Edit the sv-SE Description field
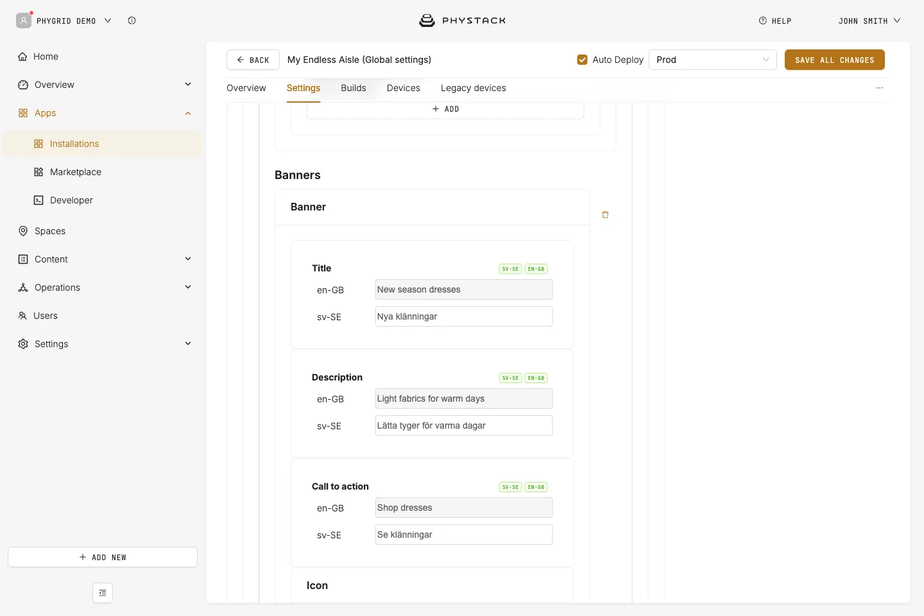924x616 pixels. pos(464,425)
